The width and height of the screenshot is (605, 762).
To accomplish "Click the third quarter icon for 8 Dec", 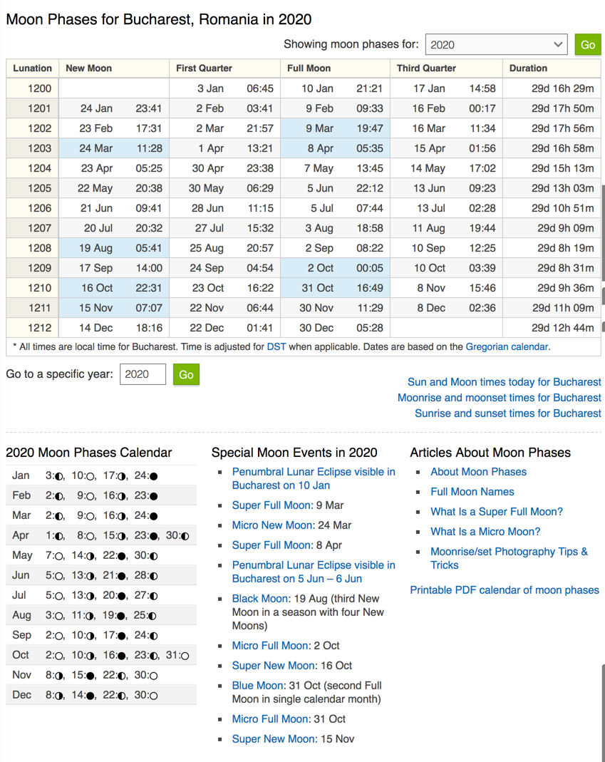I will [x=59, y=695].
